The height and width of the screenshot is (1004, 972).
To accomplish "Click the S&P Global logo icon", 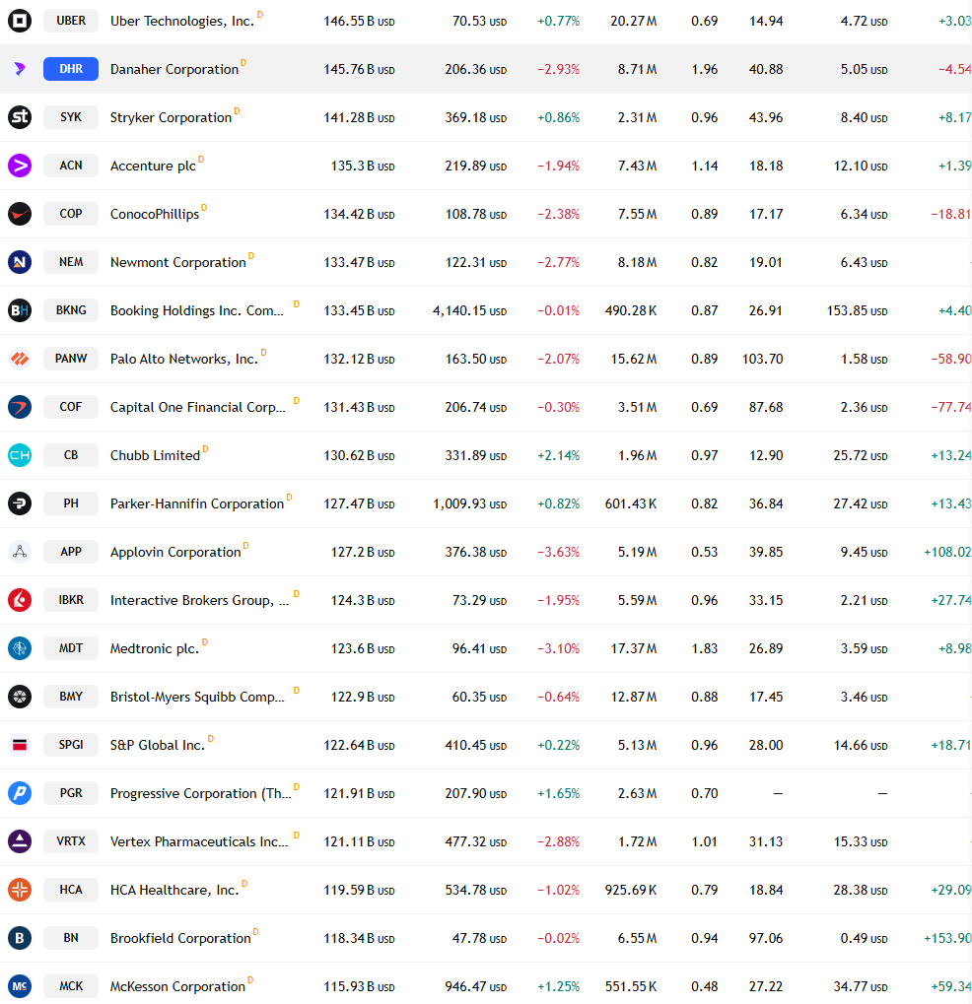I will [x=20, y=745].
